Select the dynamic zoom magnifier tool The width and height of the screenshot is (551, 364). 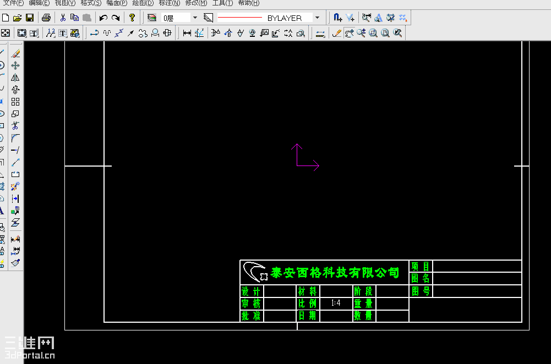pyautogui.click(x=361, y=33)
